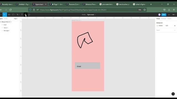
Task: Open the help button at bottom right
Action: click(x=173, y=94)
